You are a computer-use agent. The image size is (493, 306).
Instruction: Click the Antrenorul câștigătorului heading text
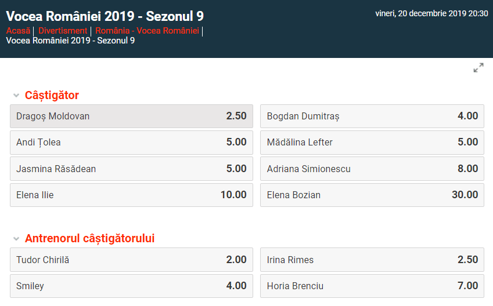[89, 239]
